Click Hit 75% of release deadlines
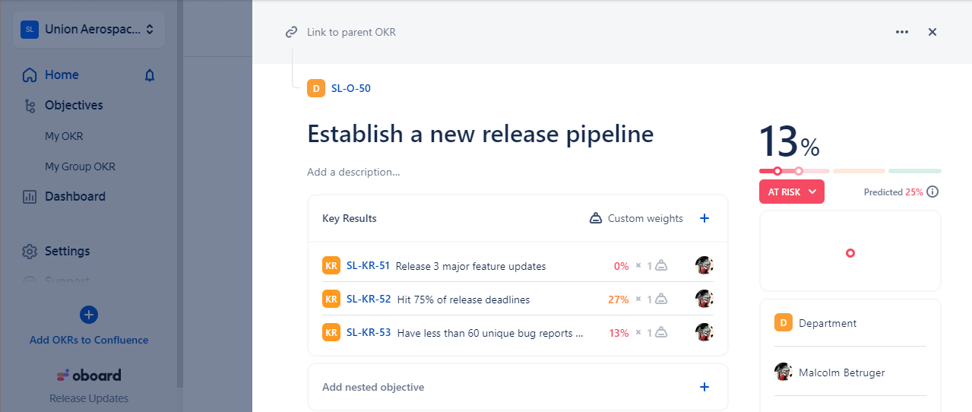The height and width of the screenshot is (412, 972). 464,299
